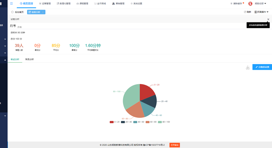Toggle the 0~20 legend series
272x148 pixels.
click(x=115, y=122)
